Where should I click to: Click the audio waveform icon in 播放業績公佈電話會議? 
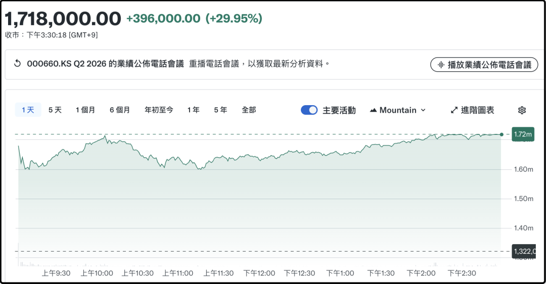click(441, 65)
